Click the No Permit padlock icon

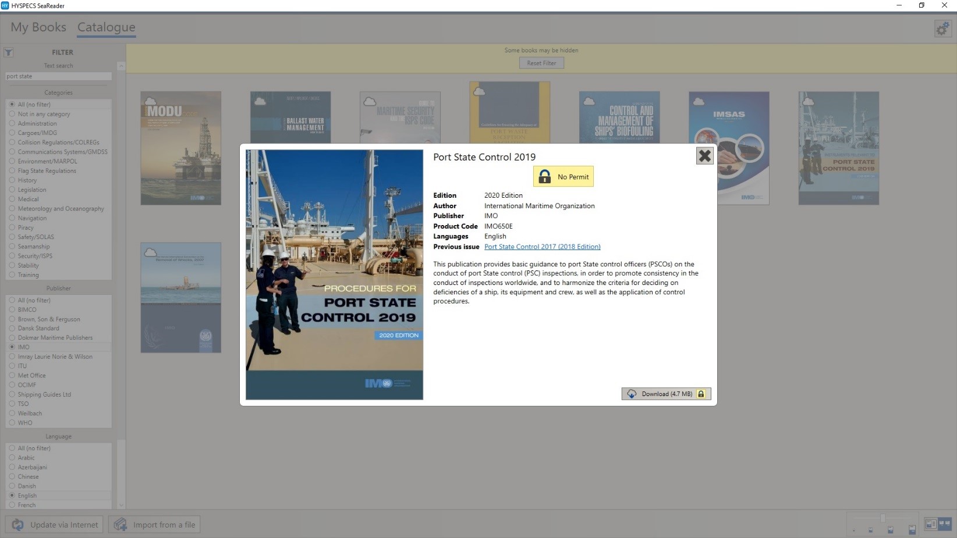[x=544, y=177]
